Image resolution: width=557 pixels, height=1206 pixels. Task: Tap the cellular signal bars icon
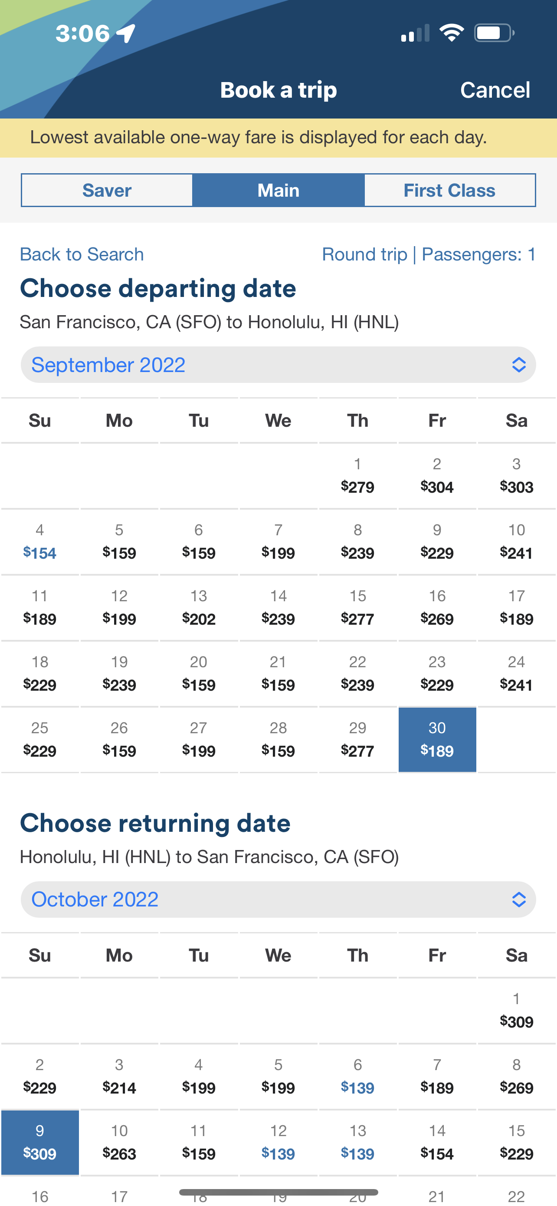coord(415,33)
